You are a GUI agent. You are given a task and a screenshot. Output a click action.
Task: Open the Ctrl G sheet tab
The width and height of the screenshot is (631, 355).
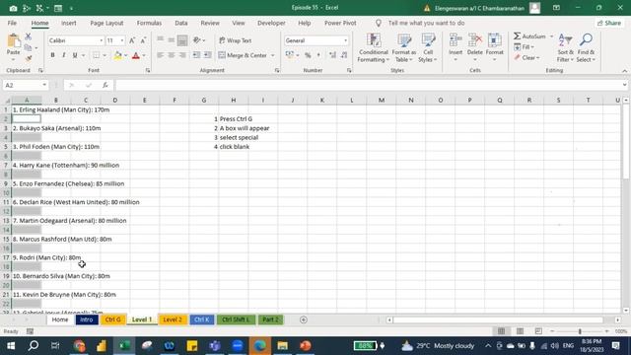(x=112, y=319)
